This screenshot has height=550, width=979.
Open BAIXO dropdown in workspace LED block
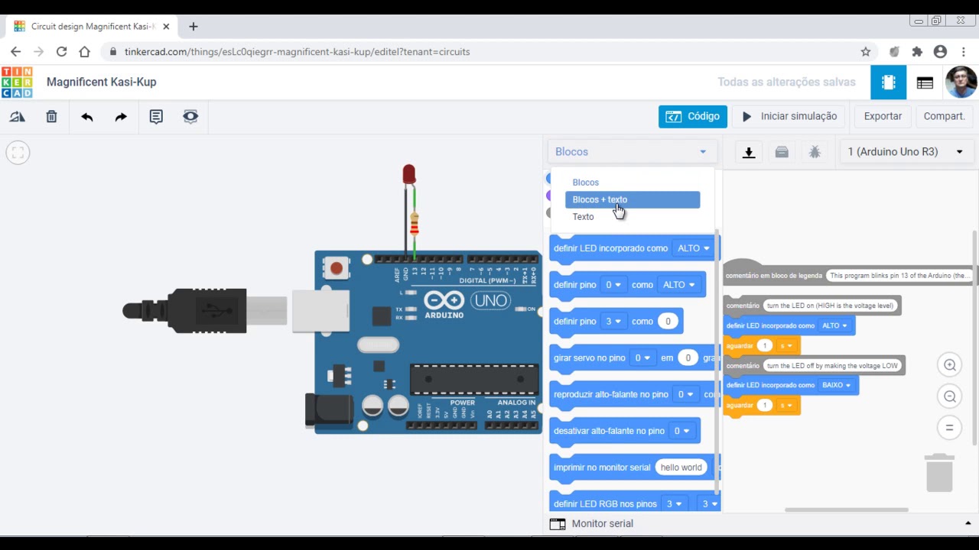click(x=836, y=385)
